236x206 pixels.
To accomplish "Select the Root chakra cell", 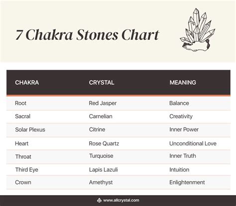I will [21, 103].
